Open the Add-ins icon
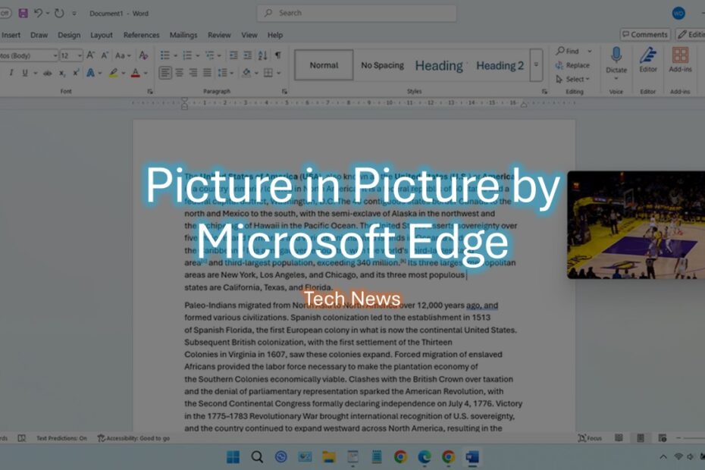The width and height of the screenshot is (705, 470). [x=680, y=55]
